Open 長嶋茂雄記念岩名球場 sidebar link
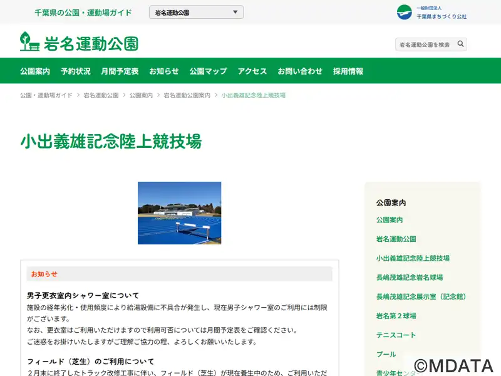The height and width of the screenshot is (376, 501). [x=409, y=278]
